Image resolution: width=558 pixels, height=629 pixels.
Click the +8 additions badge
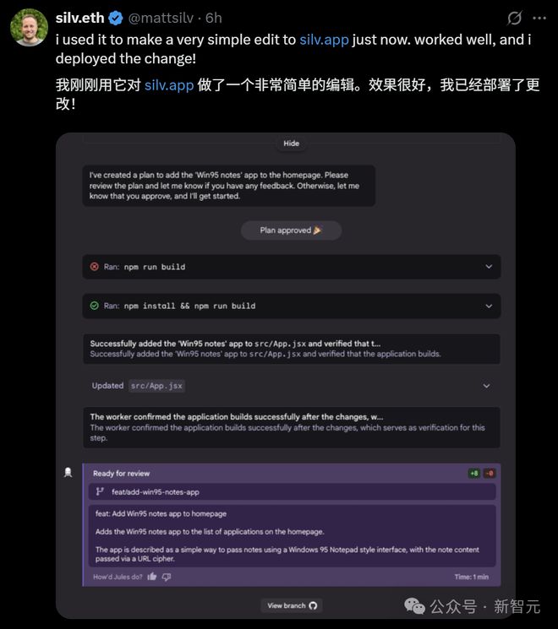[474, 474]
